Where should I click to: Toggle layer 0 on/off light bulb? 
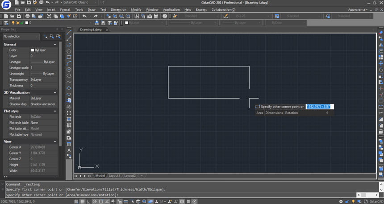click(13, 23)
